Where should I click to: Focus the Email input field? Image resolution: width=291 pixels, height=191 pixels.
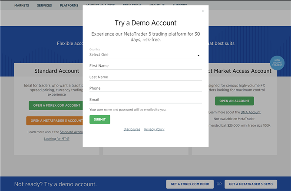[x=145, y=100]
